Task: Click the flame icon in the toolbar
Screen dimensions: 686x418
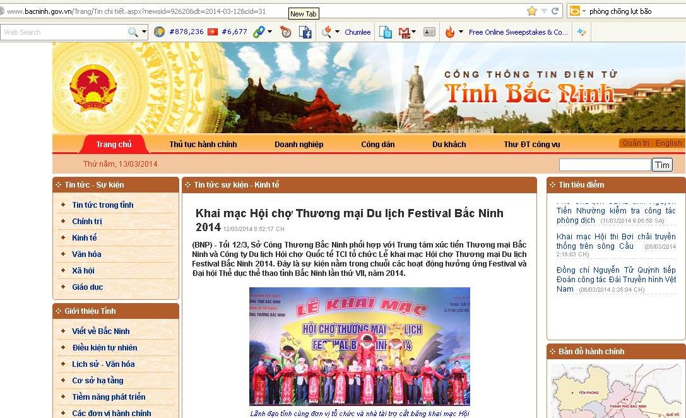Action: [450, 32]
